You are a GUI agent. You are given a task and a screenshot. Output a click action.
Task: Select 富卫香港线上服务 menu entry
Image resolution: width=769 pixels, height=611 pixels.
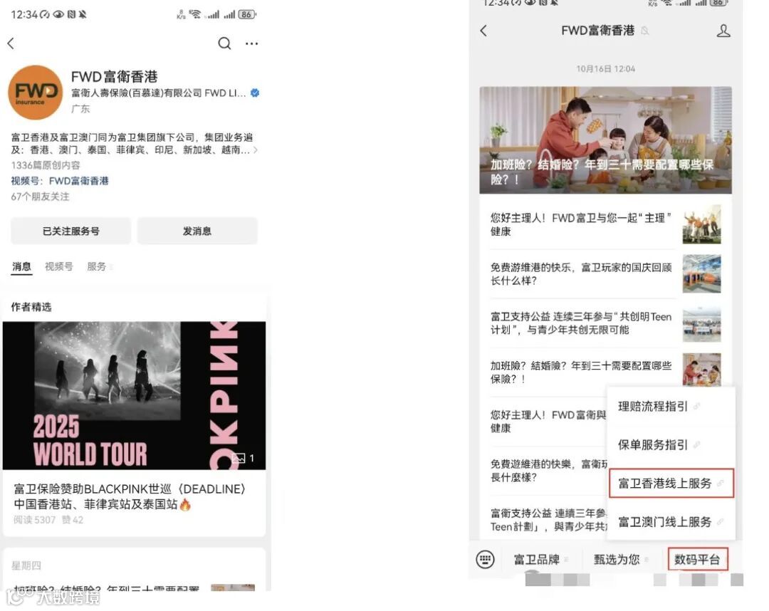point(671,484)
